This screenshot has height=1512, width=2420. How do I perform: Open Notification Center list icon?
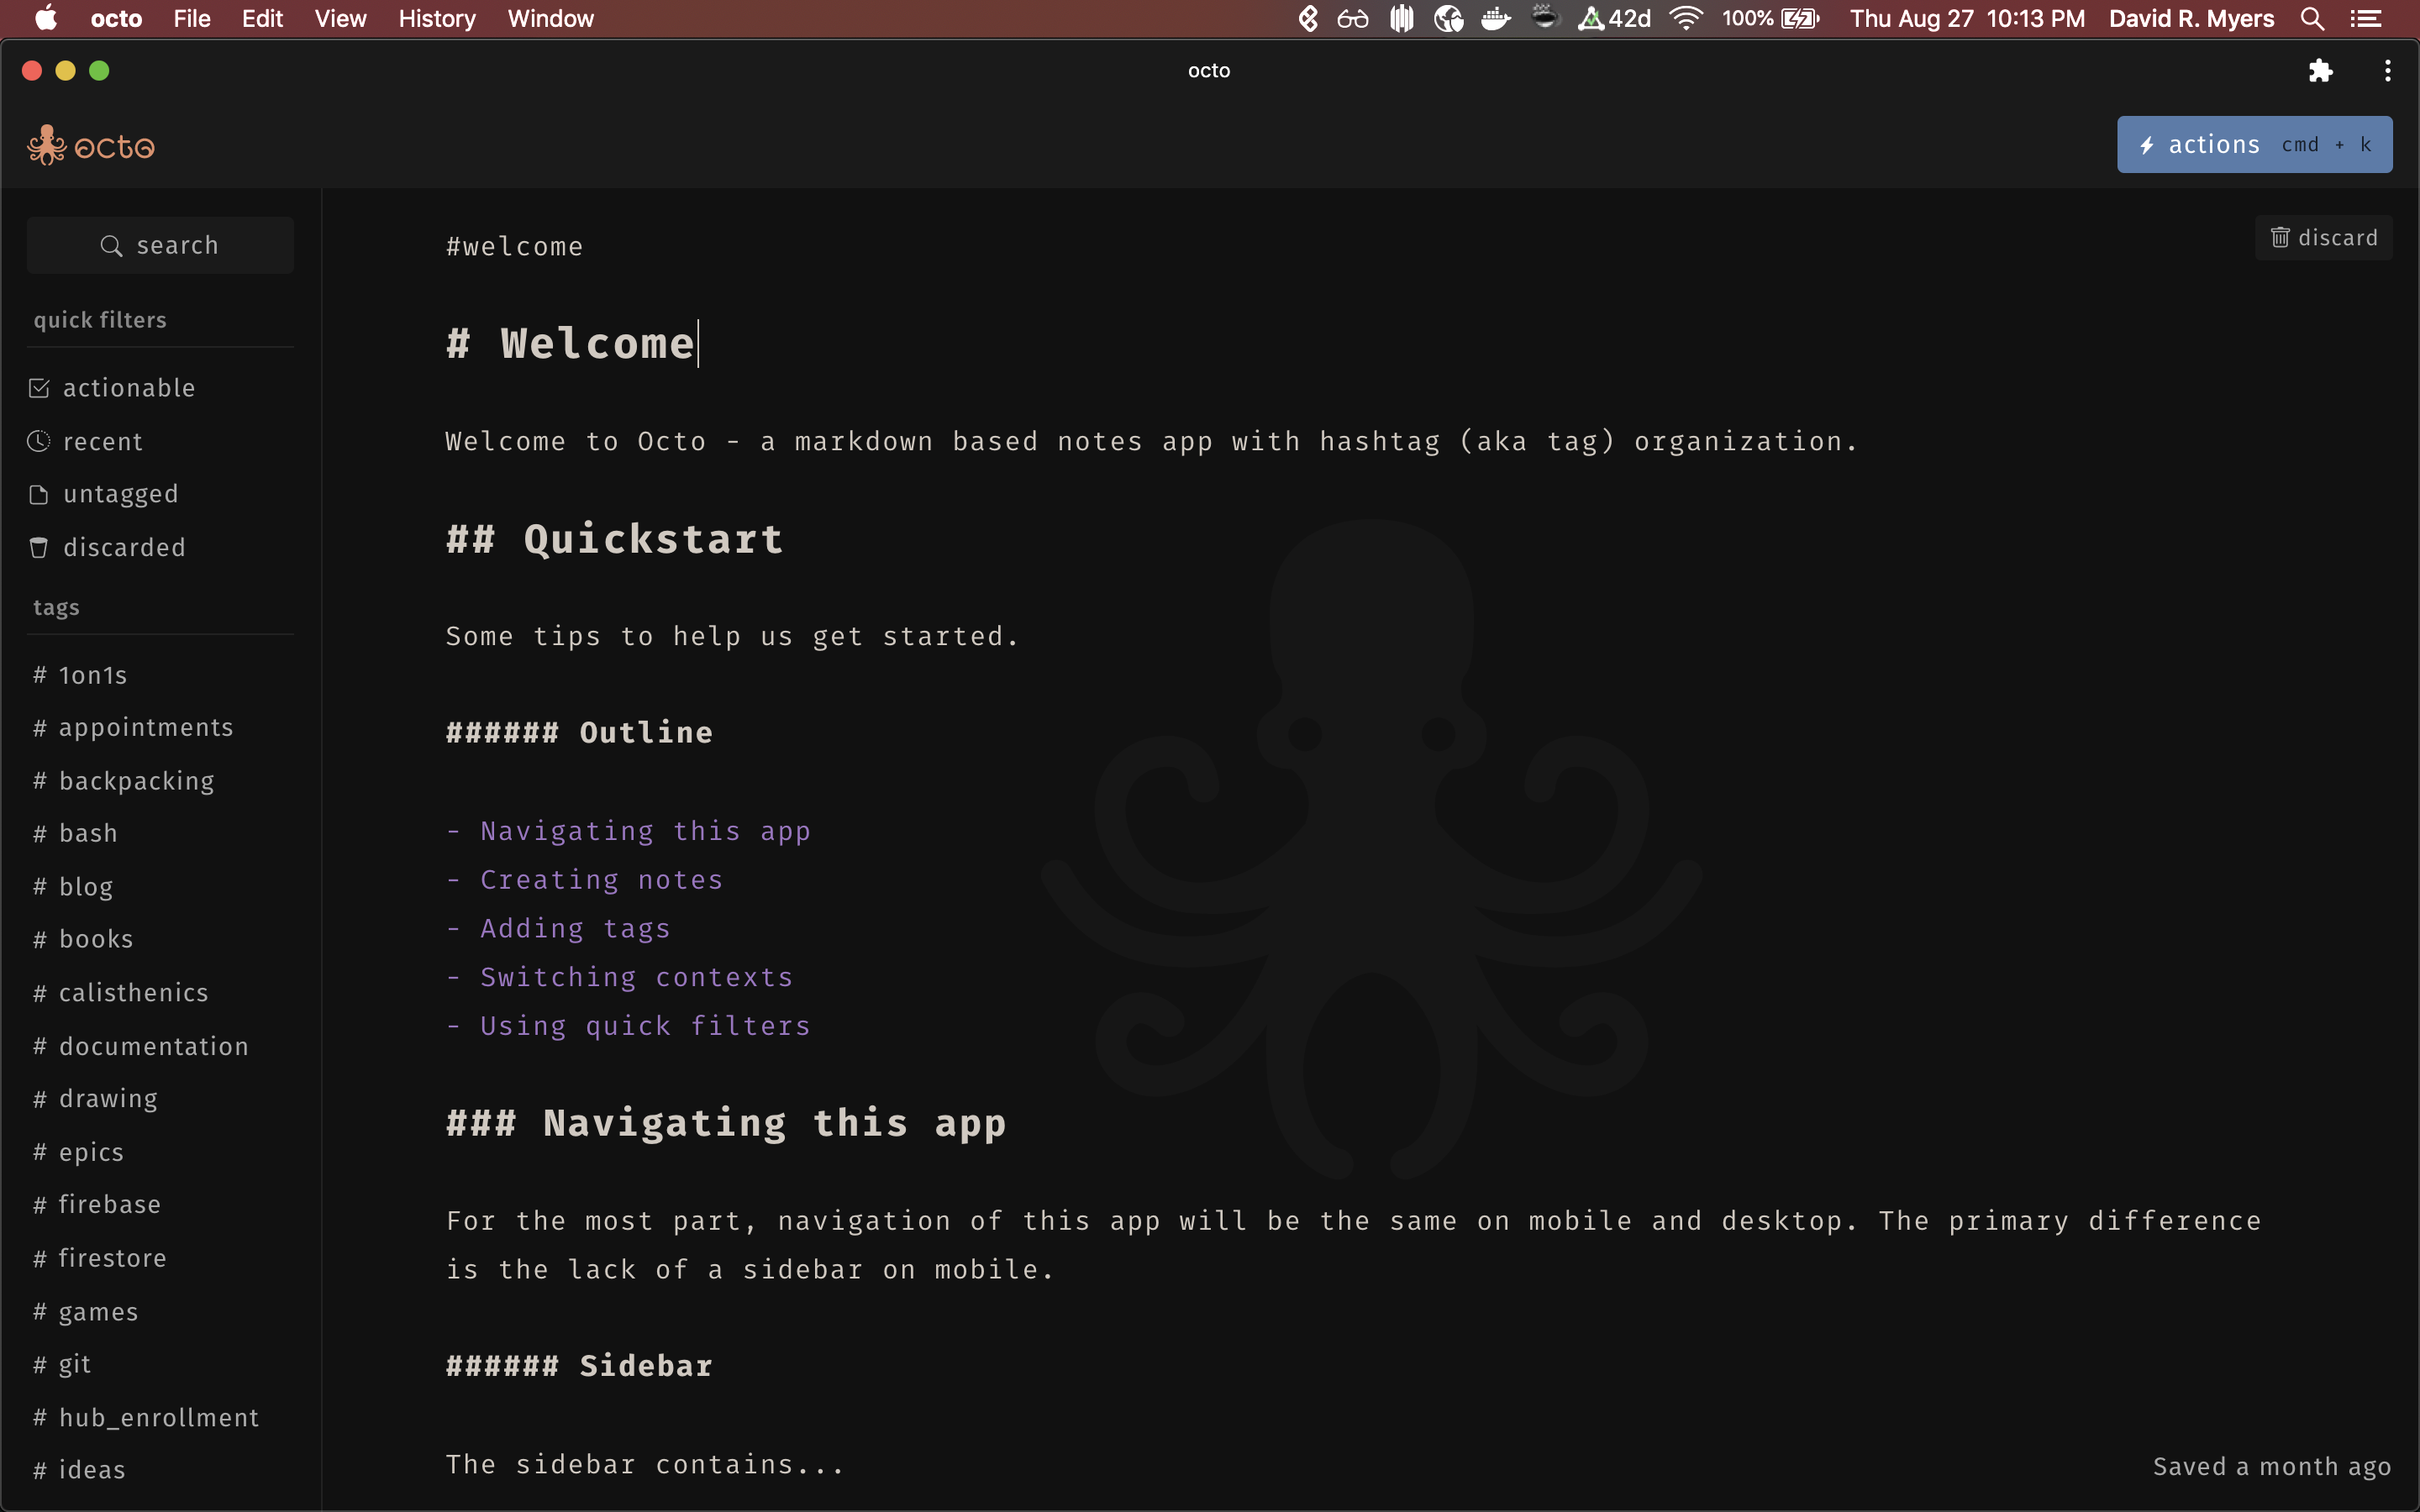coord(2366,18)
